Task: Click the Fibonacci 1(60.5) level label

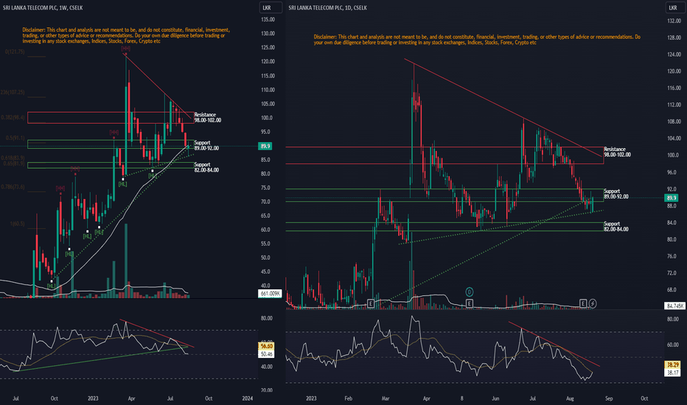Action: (x=17, y=224)
